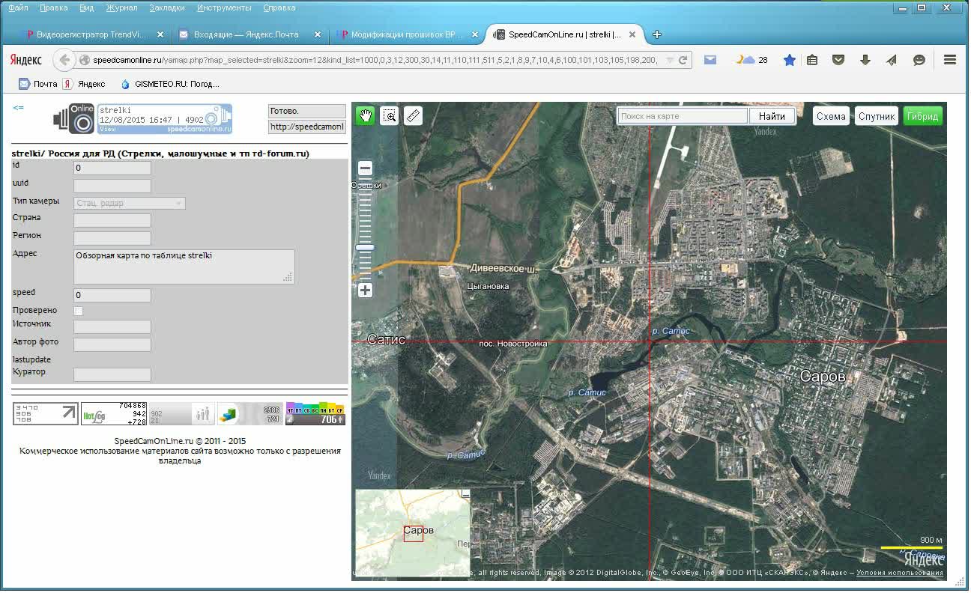Collapse the overview mini-map
The height and width of the screenshot is (593, 971).
(465, 494)
